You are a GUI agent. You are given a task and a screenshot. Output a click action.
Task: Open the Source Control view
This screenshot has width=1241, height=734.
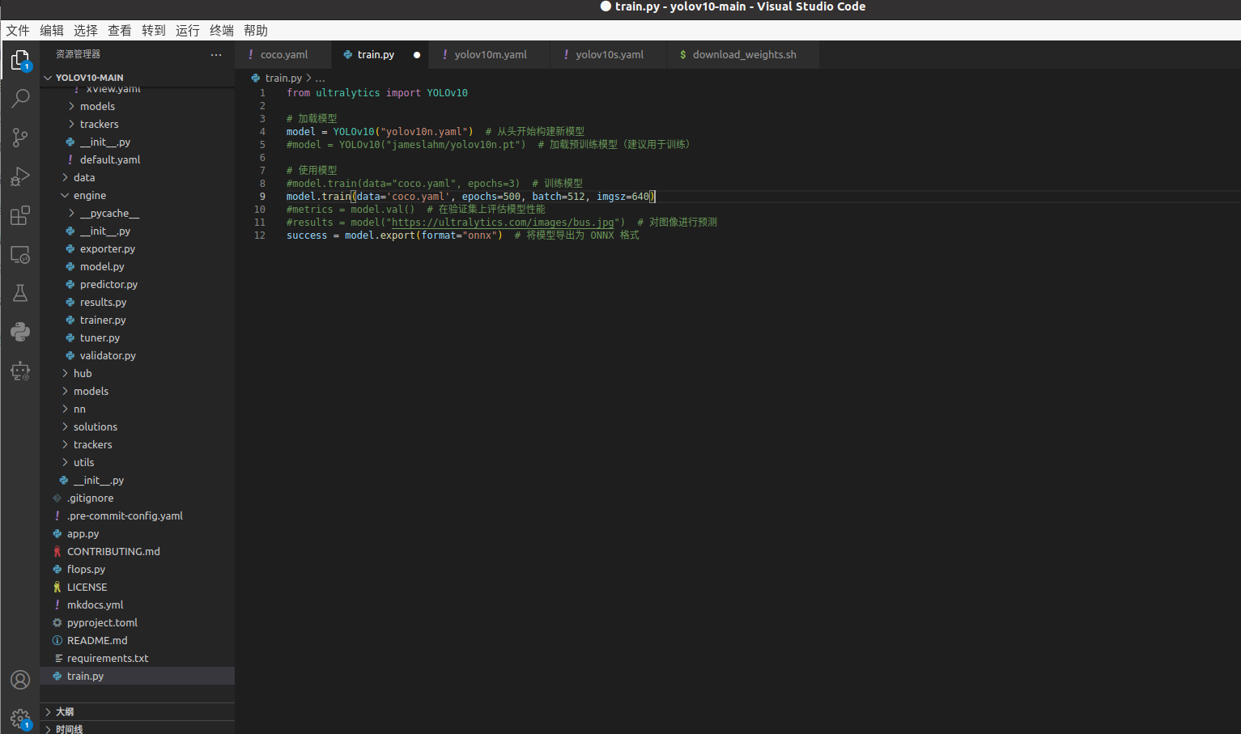(20, 138)
